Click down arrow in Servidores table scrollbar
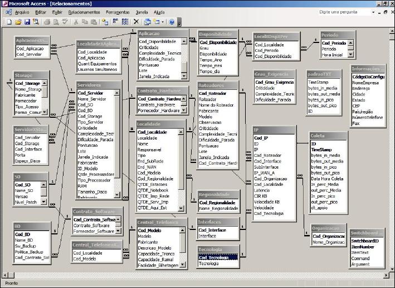This screenshot has height=288, width=395. click(117, 195)
